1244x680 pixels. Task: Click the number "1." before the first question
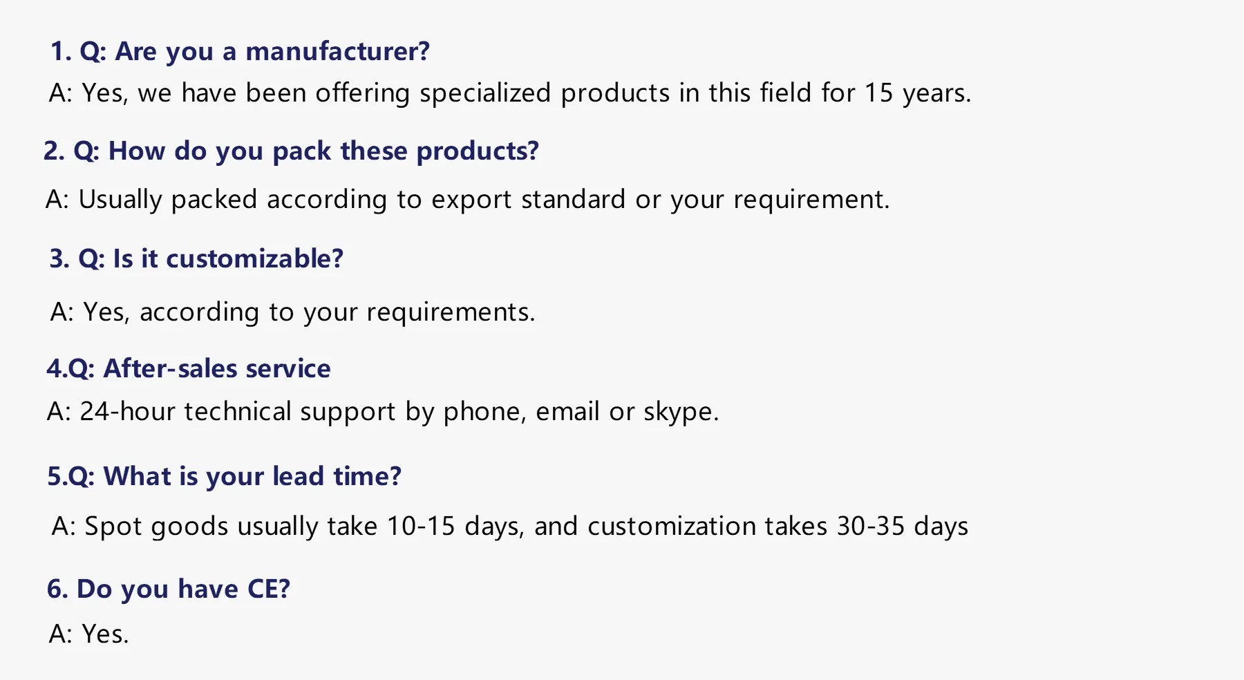pos(61,52)
